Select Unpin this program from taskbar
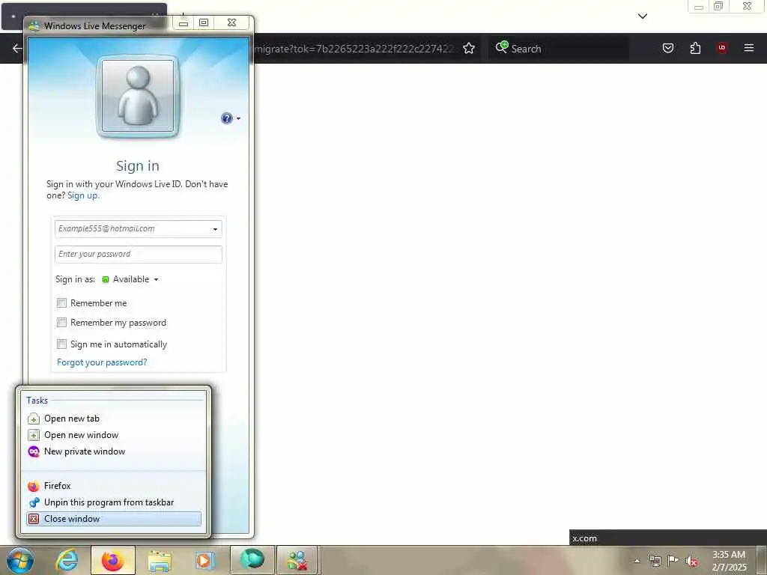The width and height of the screenshot is (767, 575). pos(114,502)
